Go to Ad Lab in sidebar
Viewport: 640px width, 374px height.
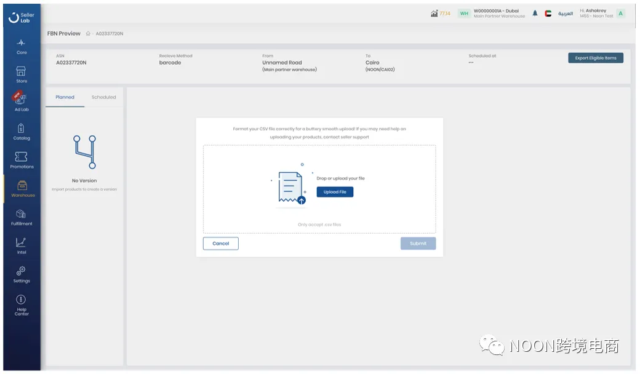pyautogui.click(x=22, y=101)
